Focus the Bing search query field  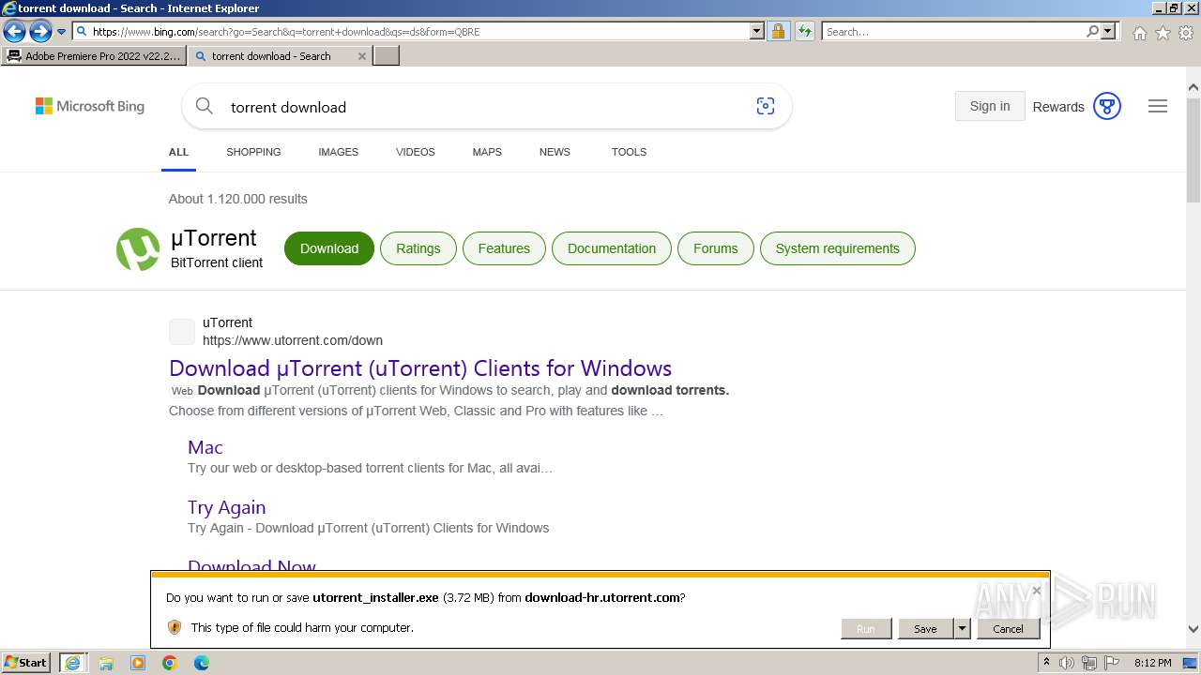click(x=483, y=107)
